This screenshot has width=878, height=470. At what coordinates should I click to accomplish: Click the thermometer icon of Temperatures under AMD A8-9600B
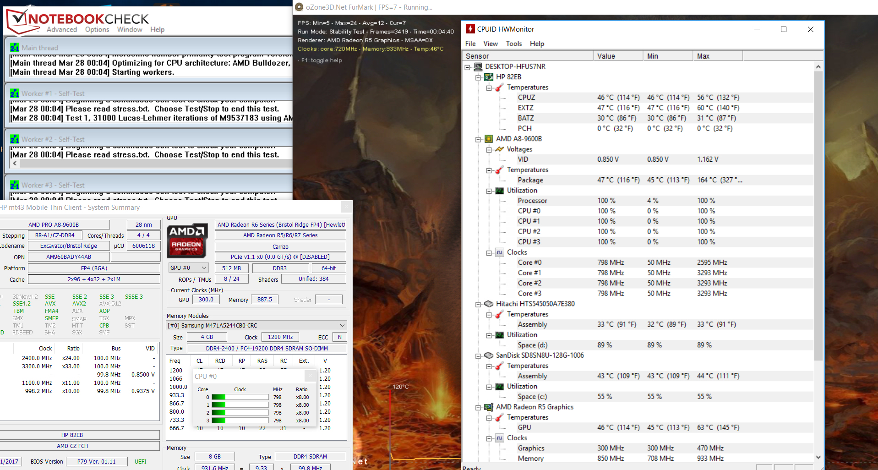click(x=500, y=170)
